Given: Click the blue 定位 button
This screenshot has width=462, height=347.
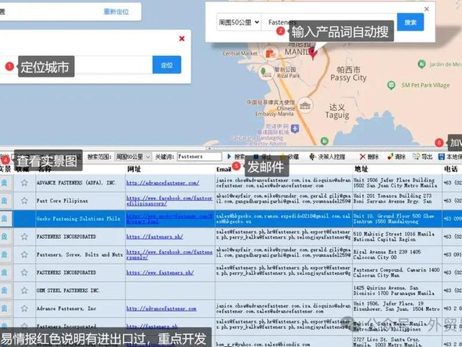Looking at the screenshot, I should (167, 65).
